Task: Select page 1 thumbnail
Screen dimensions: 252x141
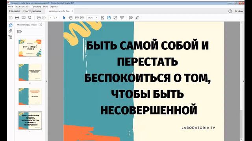Action: tap(30, 48)
